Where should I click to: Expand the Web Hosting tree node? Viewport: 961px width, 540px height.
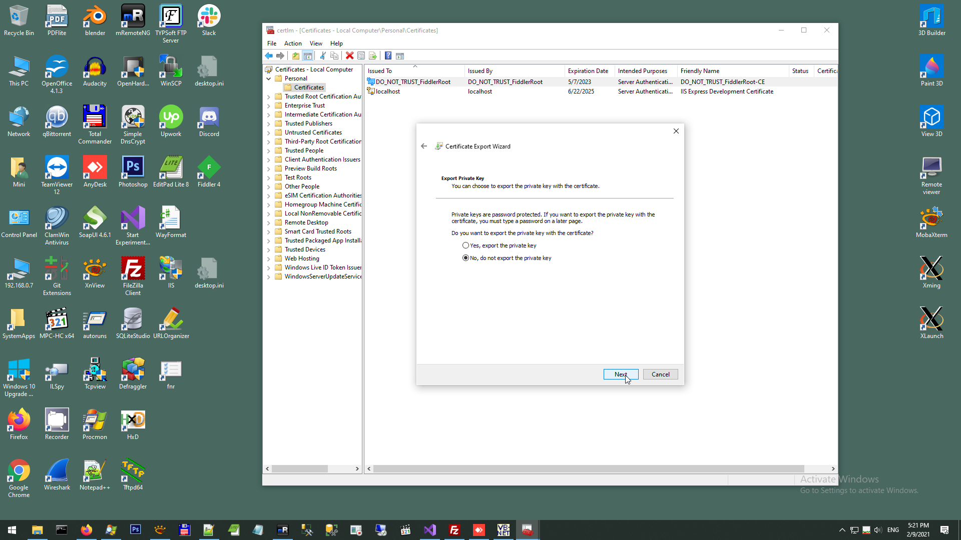pyautogui.click(x=269, y=259)
